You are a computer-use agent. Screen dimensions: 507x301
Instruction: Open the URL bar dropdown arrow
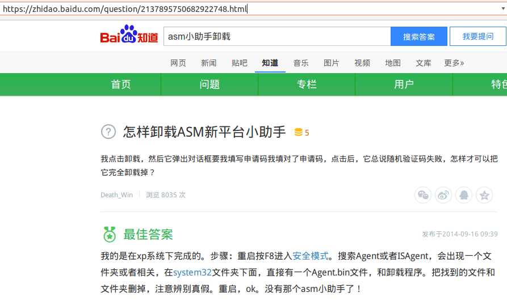[x=503, y=9]
